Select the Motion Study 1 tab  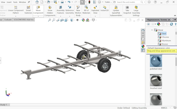[4, 105]
